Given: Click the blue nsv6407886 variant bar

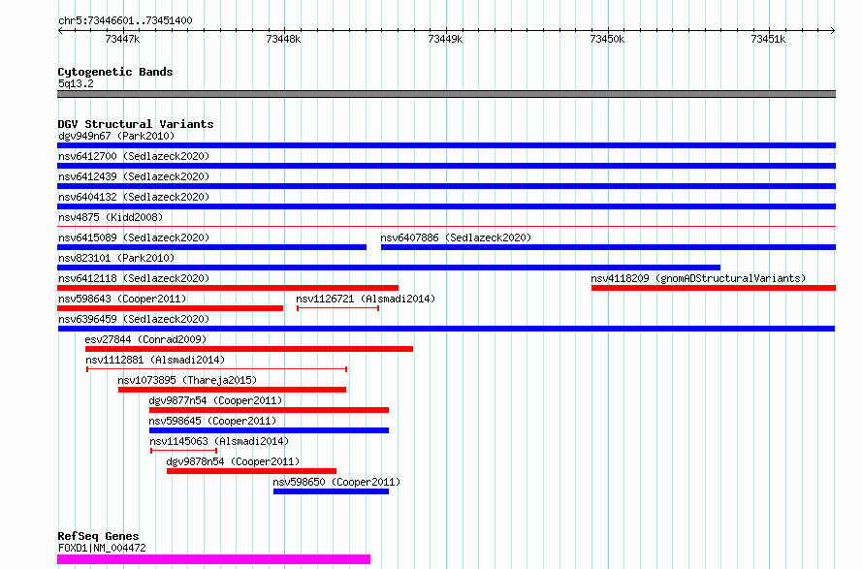Looking at the screenshot, I should [x=608, y=247].
